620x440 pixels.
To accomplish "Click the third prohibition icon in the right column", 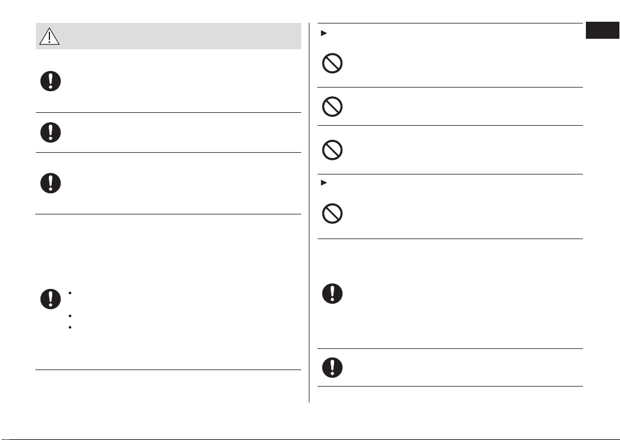I will pyautogui.click(x=332, y=150).
